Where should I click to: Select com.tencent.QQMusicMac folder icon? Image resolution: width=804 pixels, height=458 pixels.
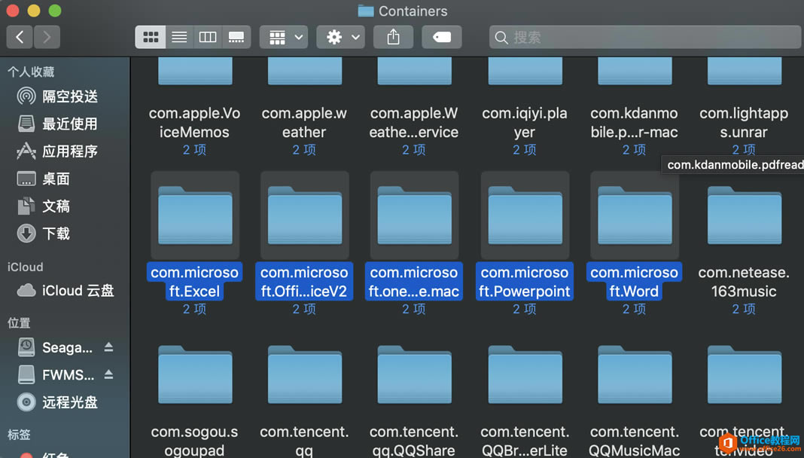[635, 375]
